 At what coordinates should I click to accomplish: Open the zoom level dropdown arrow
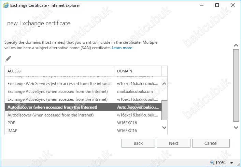pos(231,163)
